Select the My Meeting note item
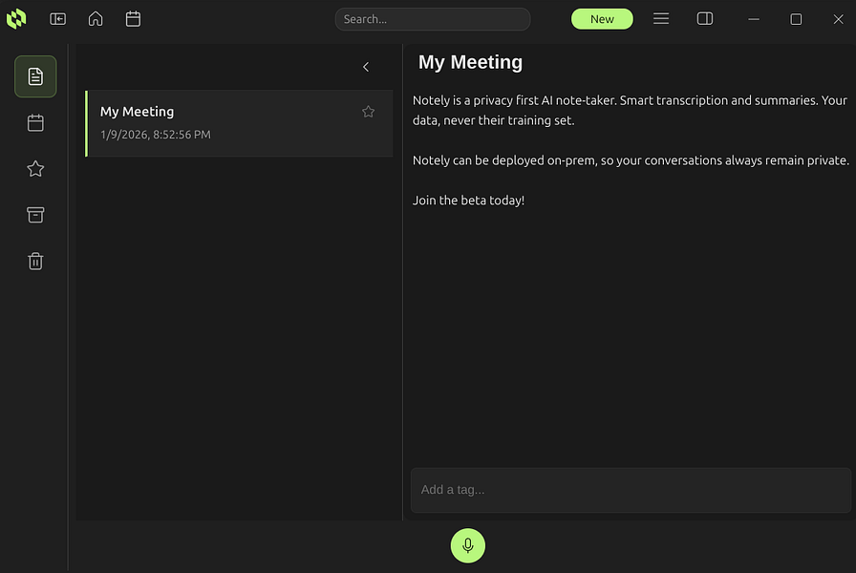Image resolution: width=856 pixels, height=573 pixels. (239, 123)
